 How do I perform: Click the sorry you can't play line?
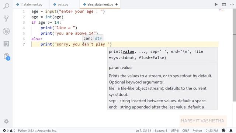click(76, 44)
